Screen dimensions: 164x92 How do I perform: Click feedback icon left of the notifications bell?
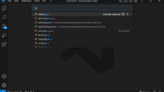(154, 91)
